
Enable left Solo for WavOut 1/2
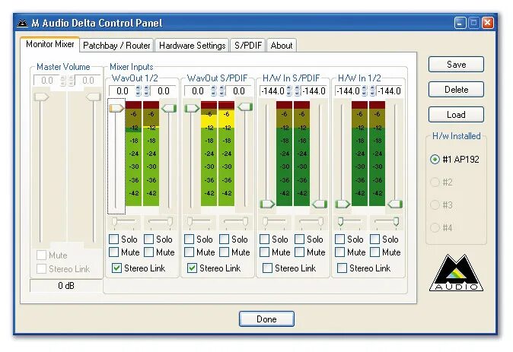[114, 239]
